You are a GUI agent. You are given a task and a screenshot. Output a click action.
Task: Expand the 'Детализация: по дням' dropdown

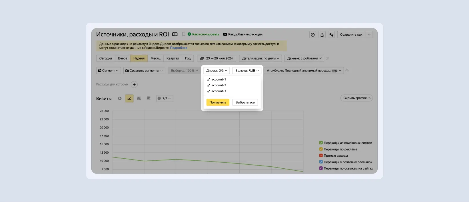tap(260, 58)
